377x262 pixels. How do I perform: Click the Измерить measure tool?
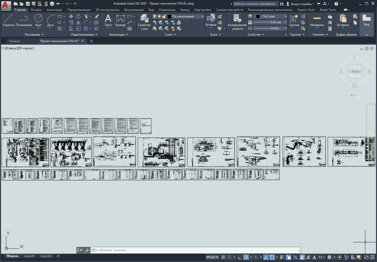click(317, 20)
